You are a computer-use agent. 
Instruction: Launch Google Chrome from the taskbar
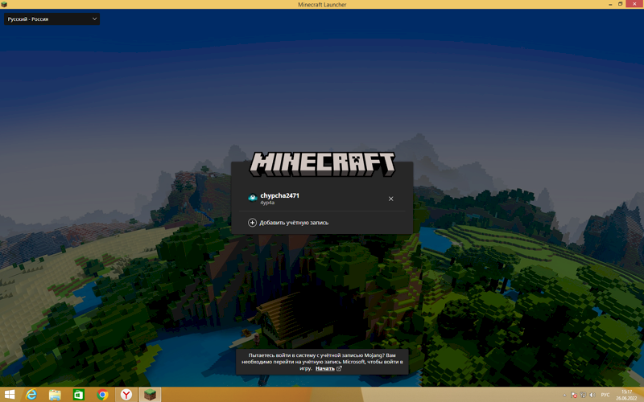[x=102, y=395]
